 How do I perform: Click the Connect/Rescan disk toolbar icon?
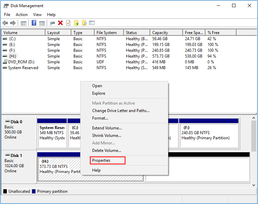pos(52,23)
